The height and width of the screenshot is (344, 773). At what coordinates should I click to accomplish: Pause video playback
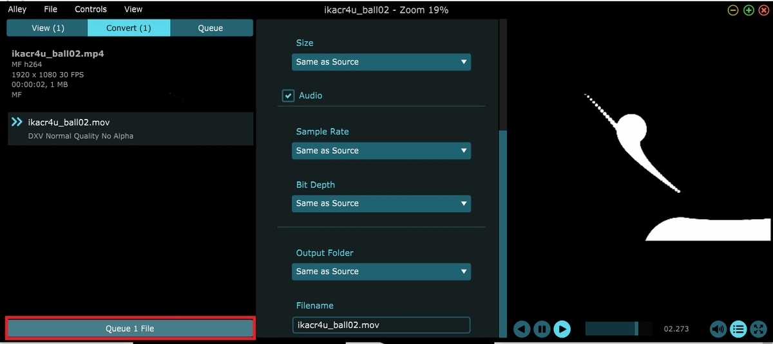click(x=542, y=329)
